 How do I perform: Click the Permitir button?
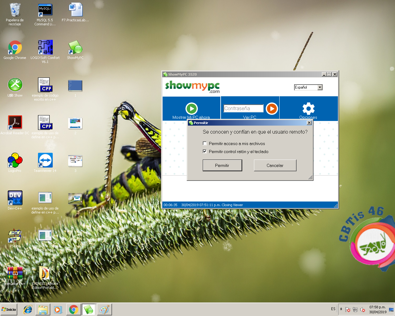pyautogui.click(x=222, y=165)
